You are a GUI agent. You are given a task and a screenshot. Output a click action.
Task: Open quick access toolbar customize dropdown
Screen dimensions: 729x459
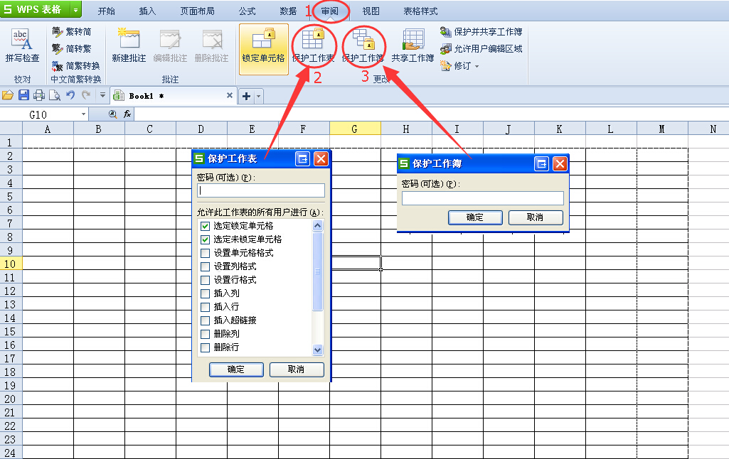(102, 95)
